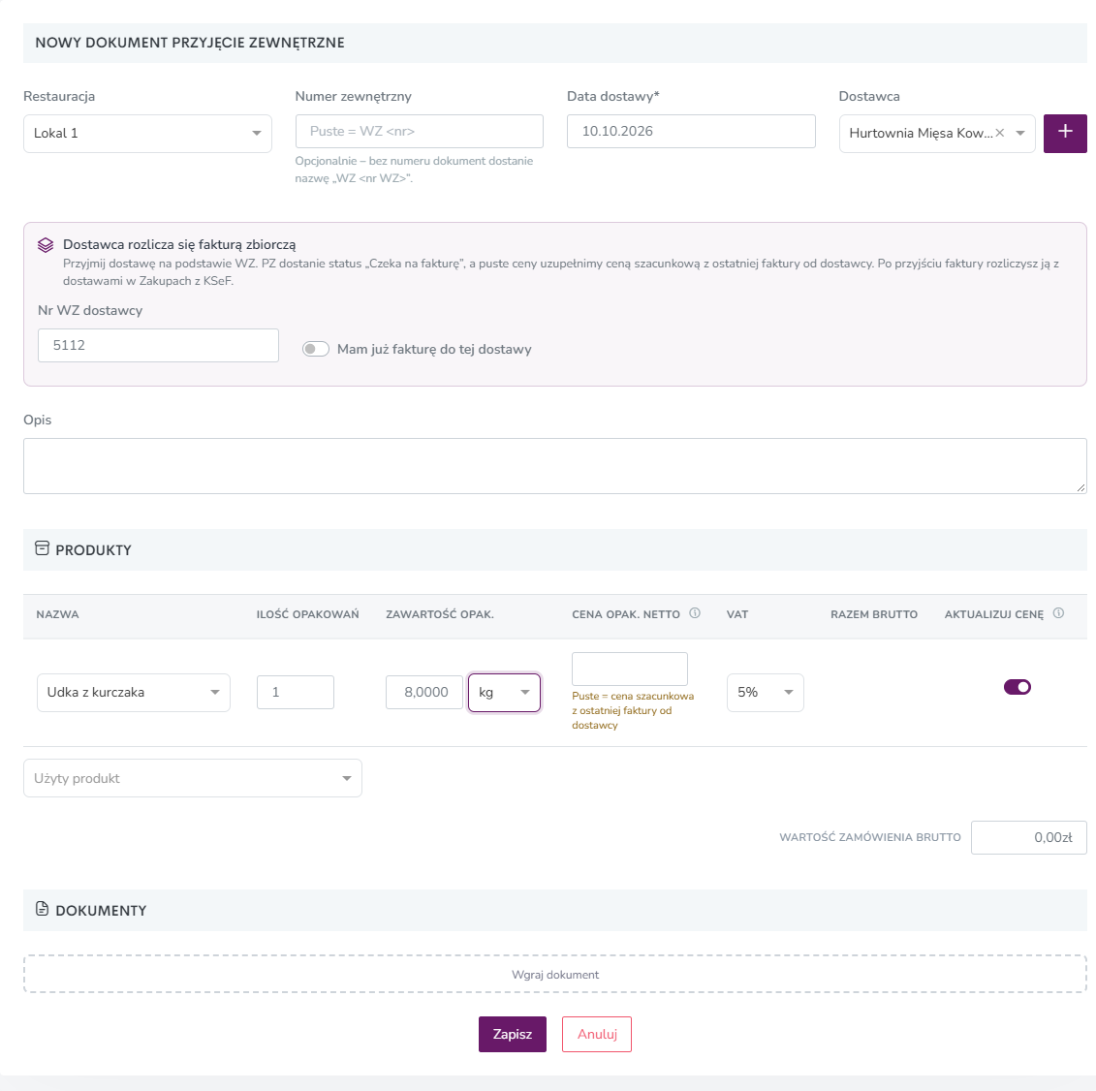The width and height of the screenshot is (1096, 1091).
Task: Click the Nr WZ dostawcy field with 5112
Action: [x=159, y=345]
